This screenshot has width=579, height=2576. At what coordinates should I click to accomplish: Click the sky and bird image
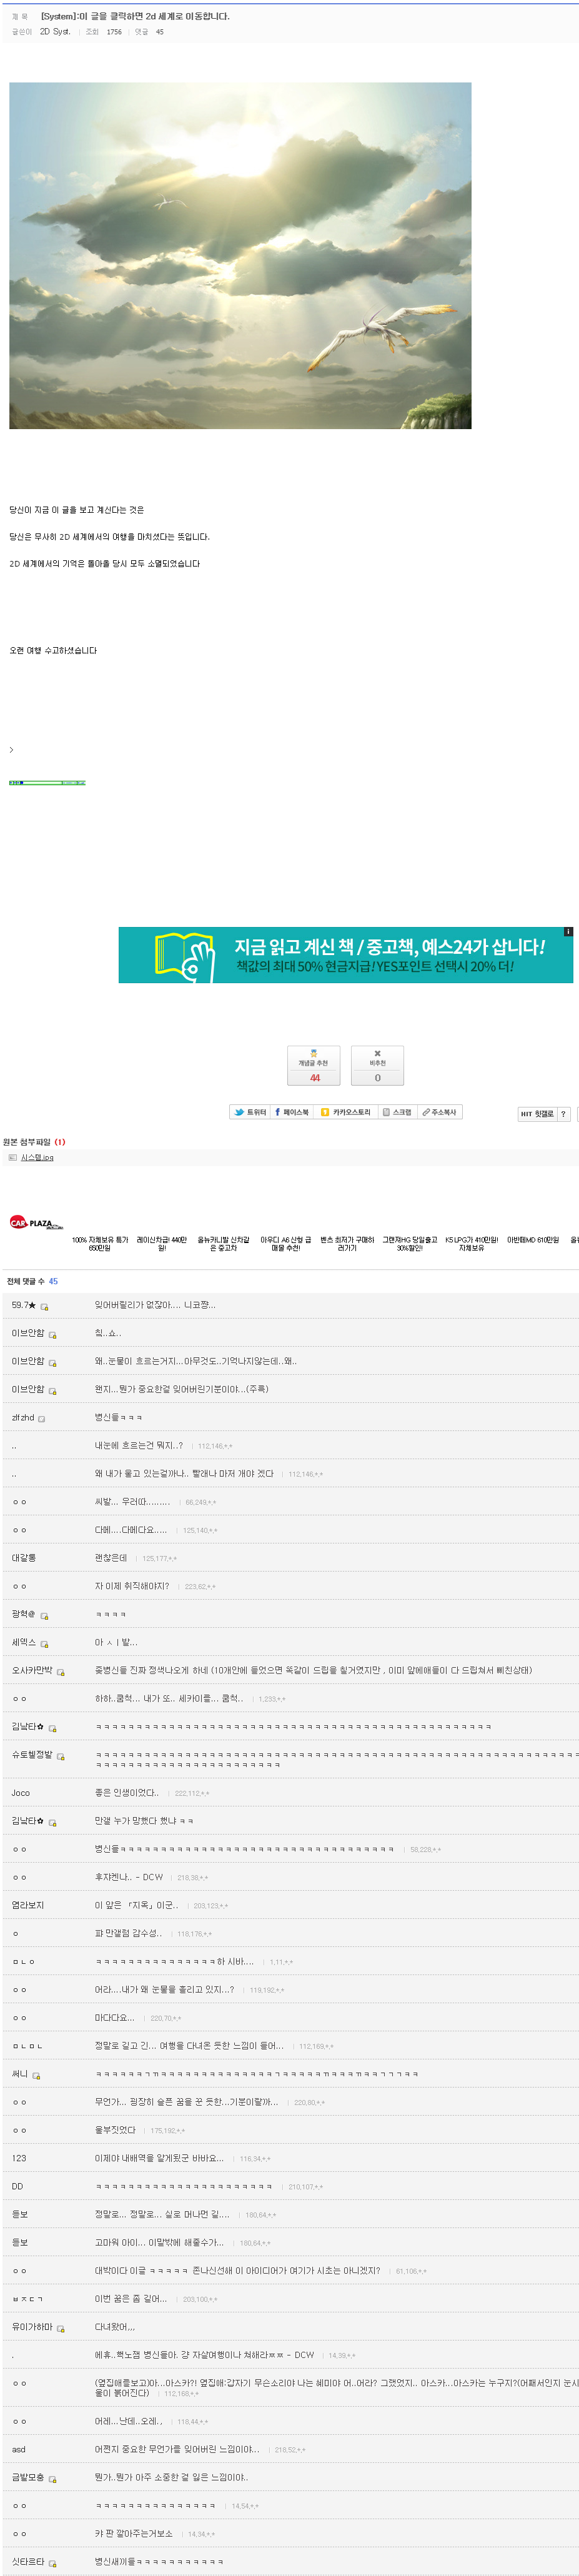(x=240, y=255)
